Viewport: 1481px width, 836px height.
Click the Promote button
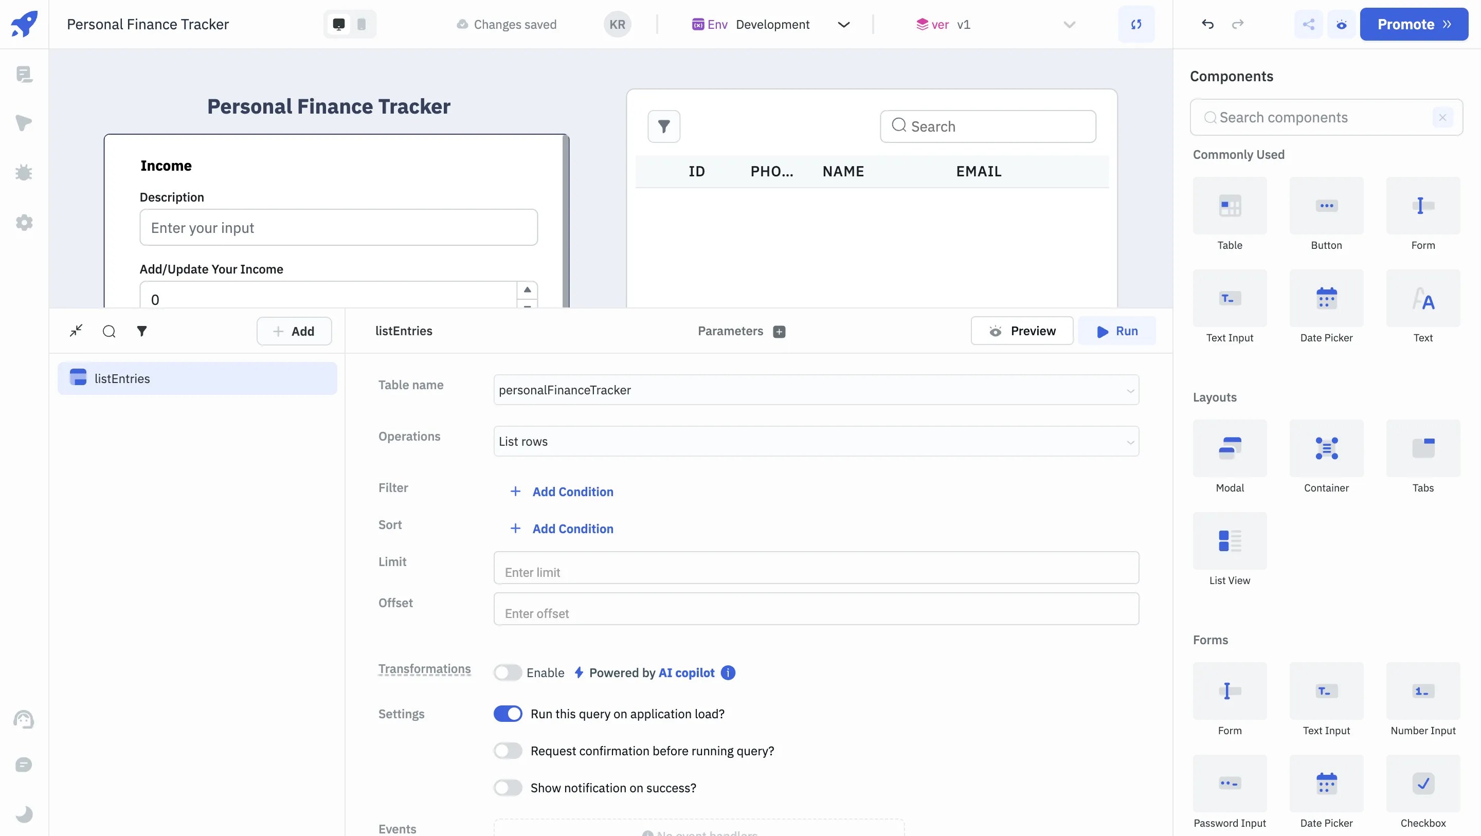coord(1414,24)
